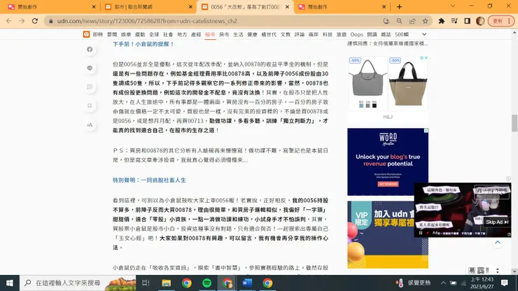The width and height of the screenshot is (518, 291).
Task: Open the weather widget 感覺更熱
Action: tap(413, 283)
